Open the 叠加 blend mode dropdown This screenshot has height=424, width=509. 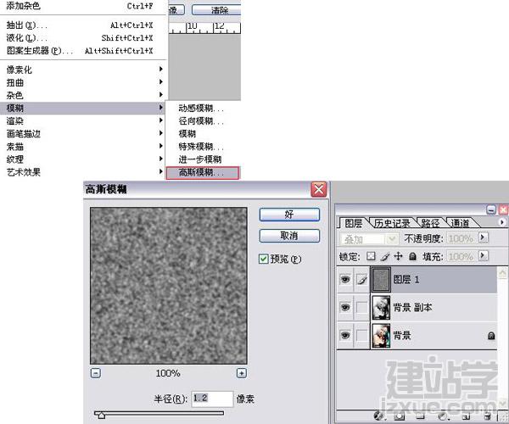391,239
